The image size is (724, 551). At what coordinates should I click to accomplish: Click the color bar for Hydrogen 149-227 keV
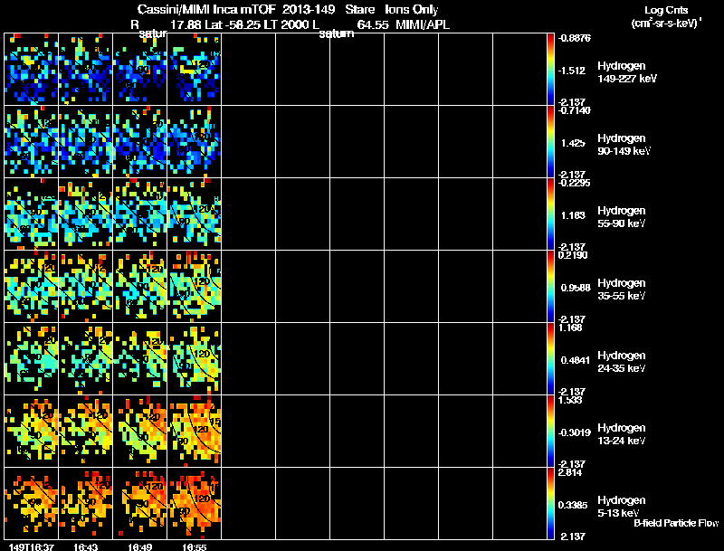(x=550, y=70)
